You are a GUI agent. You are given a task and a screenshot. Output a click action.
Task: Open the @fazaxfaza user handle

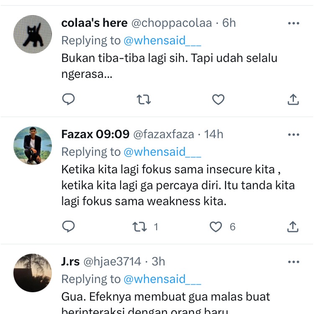tap(164, 134)
